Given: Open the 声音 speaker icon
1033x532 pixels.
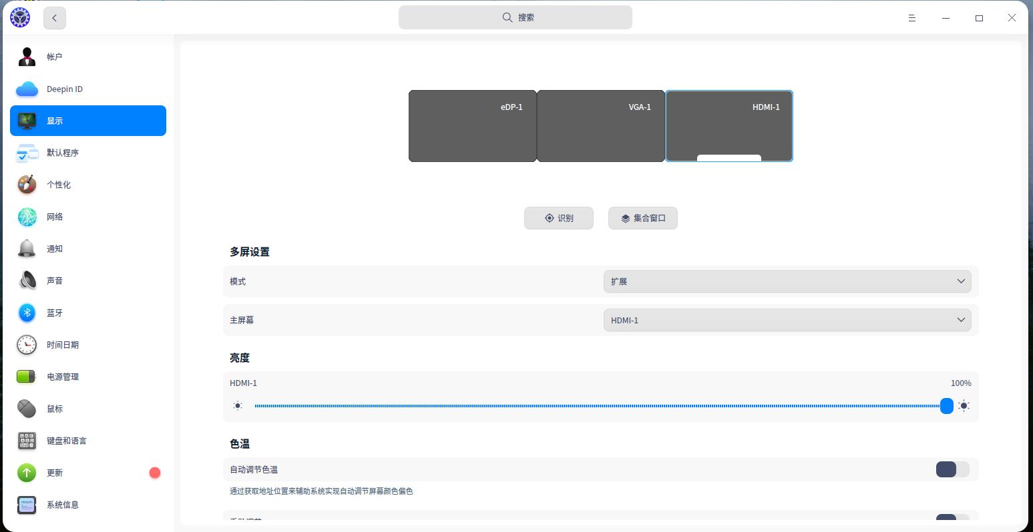Looking at the screenshot, I should click(x=27, y=281).
